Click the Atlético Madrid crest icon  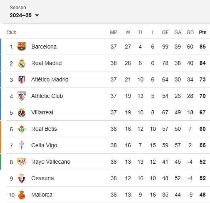tap(22, 79)
